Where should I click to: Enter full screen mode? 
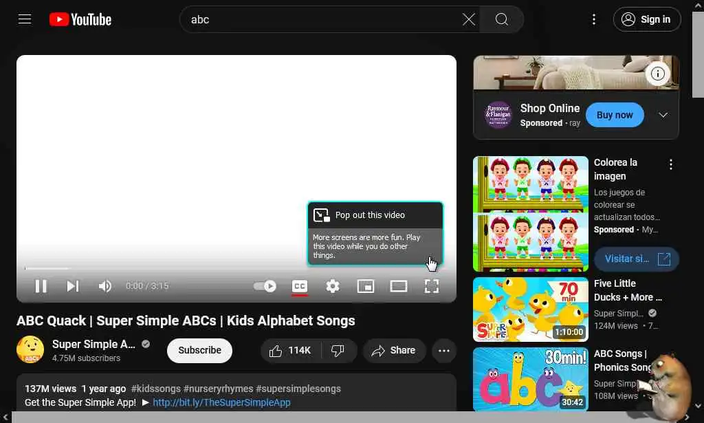coord(432,286)
